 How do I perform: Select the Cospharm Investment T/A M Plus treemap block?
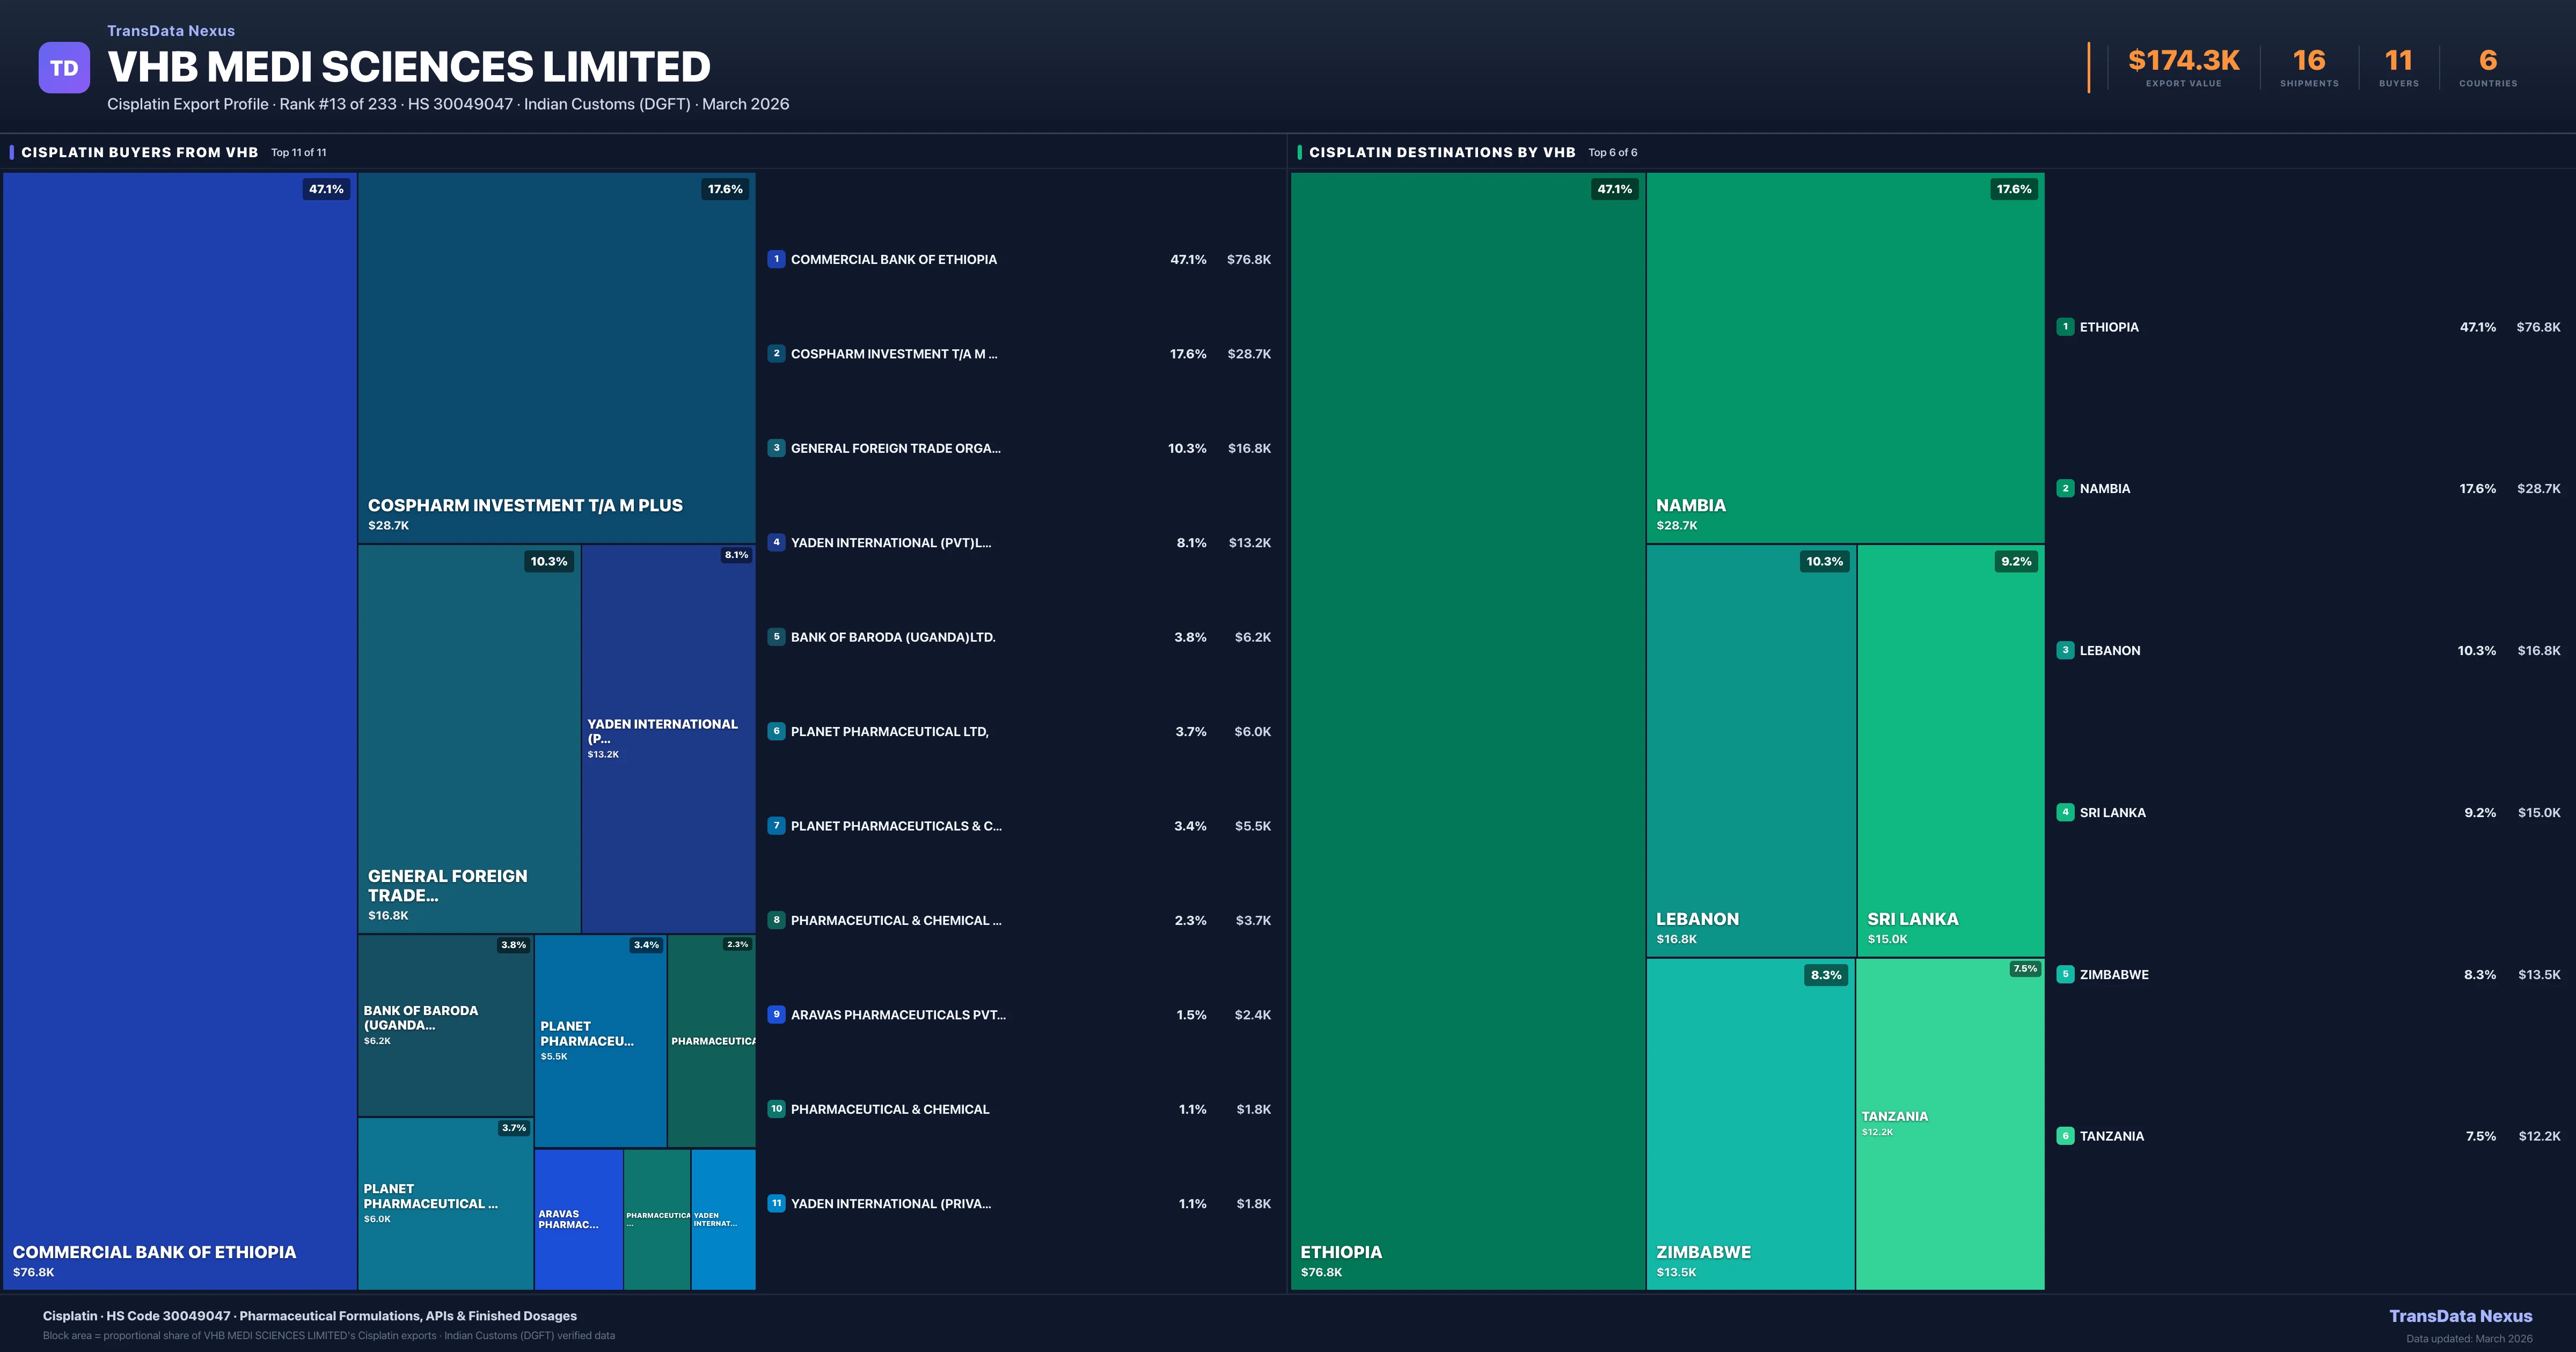coord(556,357)
